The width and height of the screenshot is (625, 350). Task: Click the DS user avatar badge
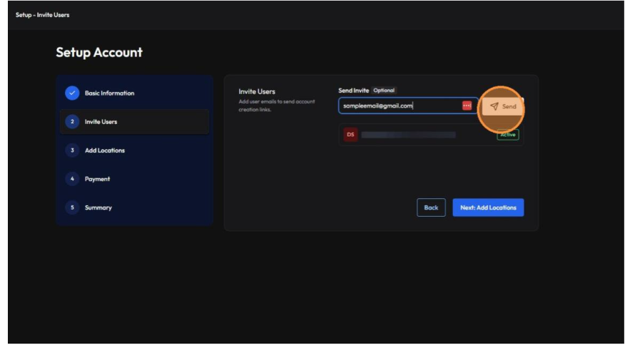[x=350, y=135]
